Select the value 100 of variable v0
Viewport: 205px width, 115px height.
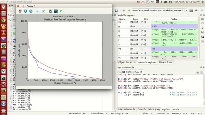174,49
